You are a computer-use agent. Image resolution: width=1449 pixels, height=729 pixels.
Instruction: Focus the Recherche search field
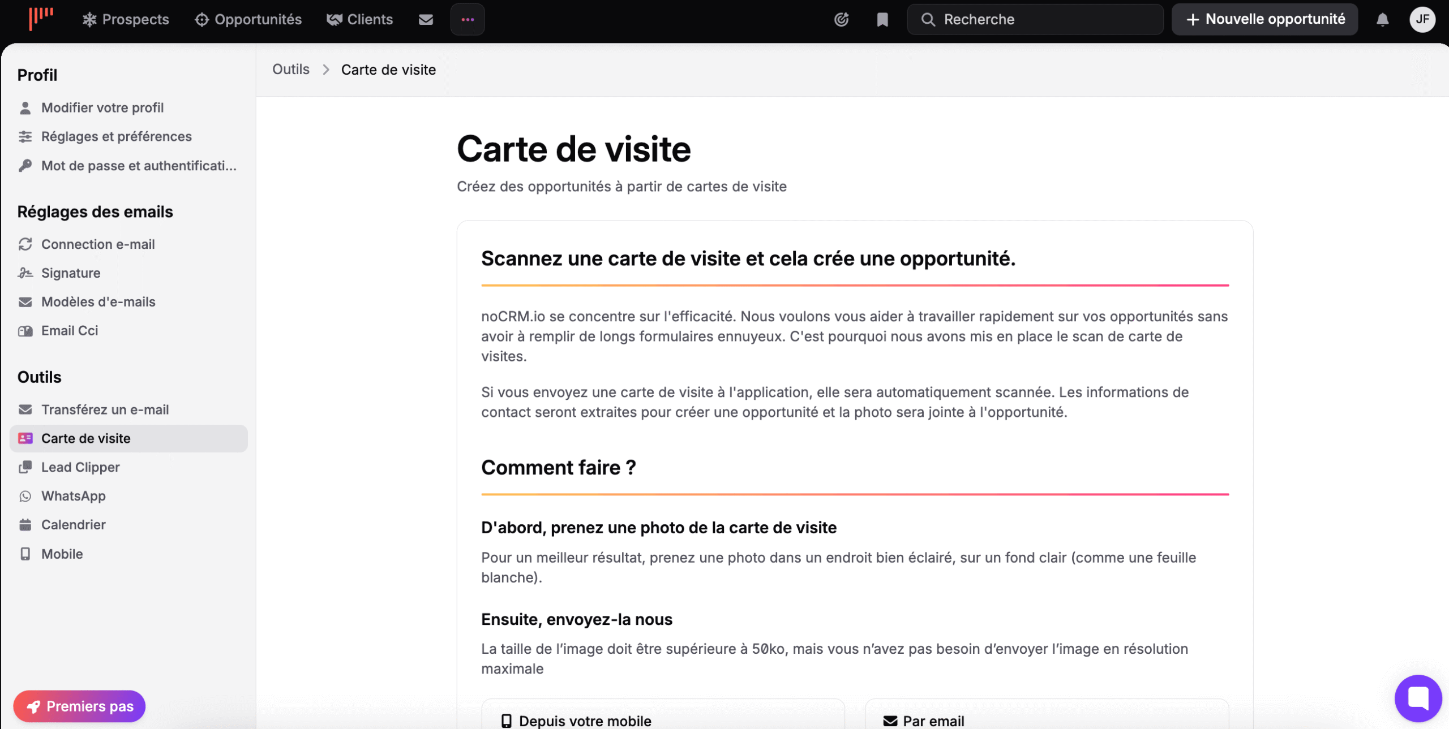[1035, 19]
